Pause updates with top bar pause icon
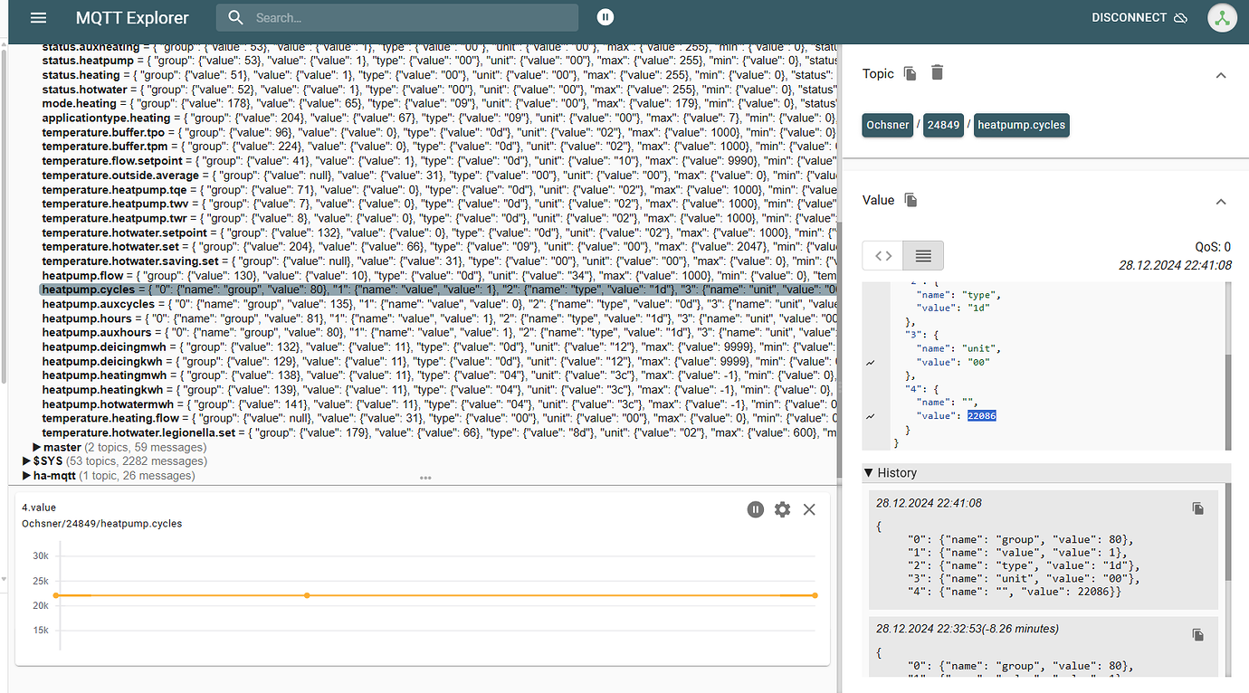1249x693 pixels. 605,17
